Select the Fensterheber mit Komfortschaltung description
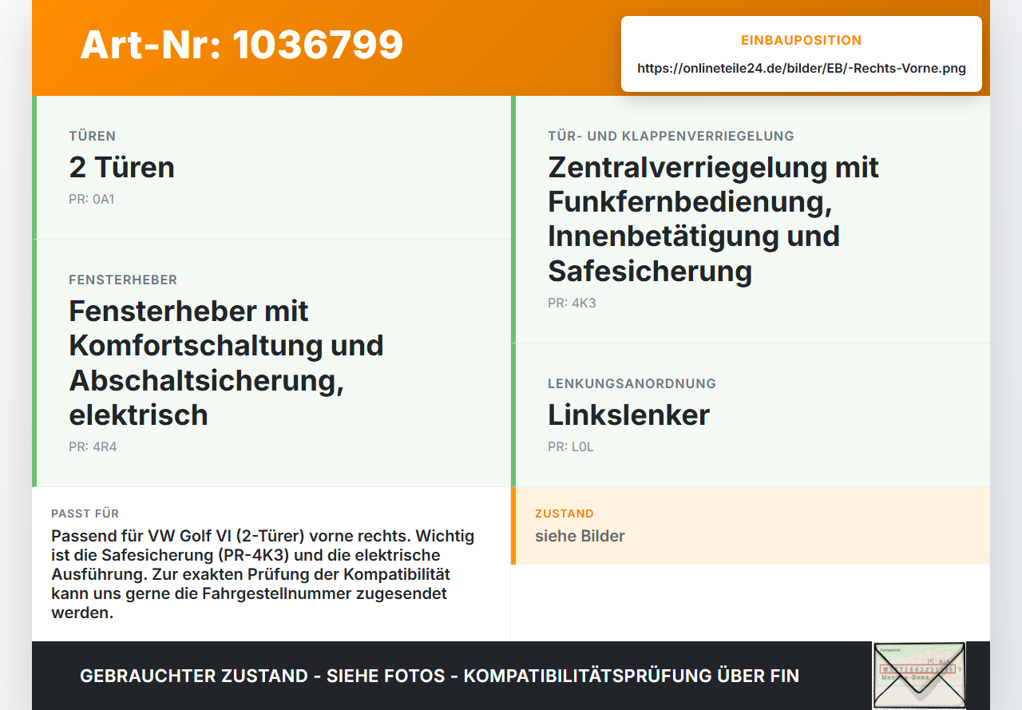 [x=226, y=363]
